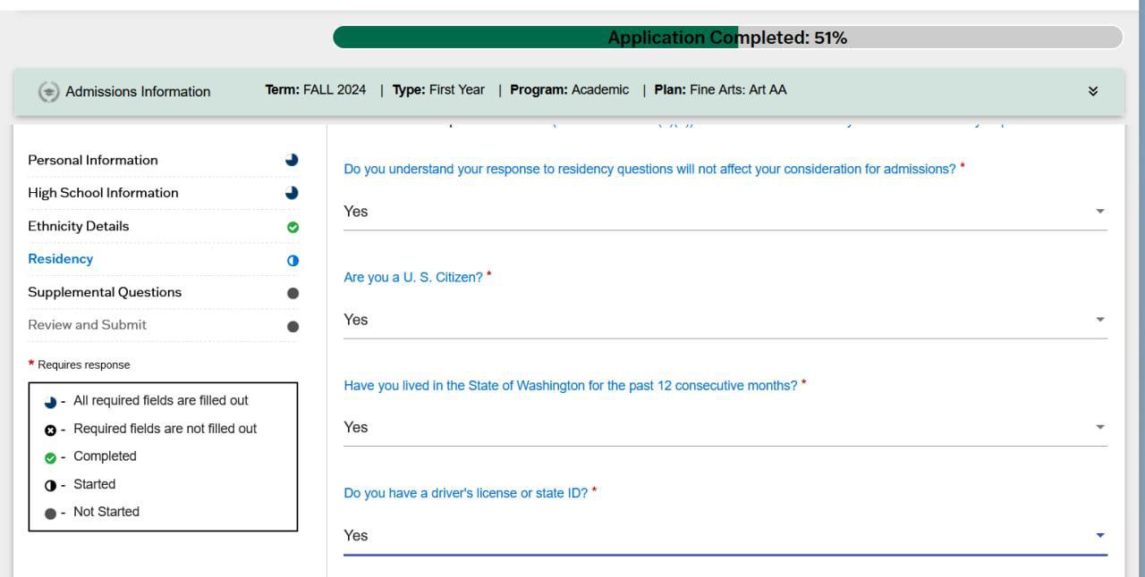The image size is (1145, 577).
Task: Click the green Ethnicity Details completed checkmark
Action: coord(293,228)
